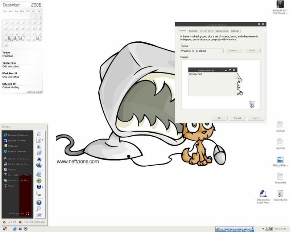Skip to next track on media toolbar
Viewport: 290px width, 232px height.
[241, 229]
